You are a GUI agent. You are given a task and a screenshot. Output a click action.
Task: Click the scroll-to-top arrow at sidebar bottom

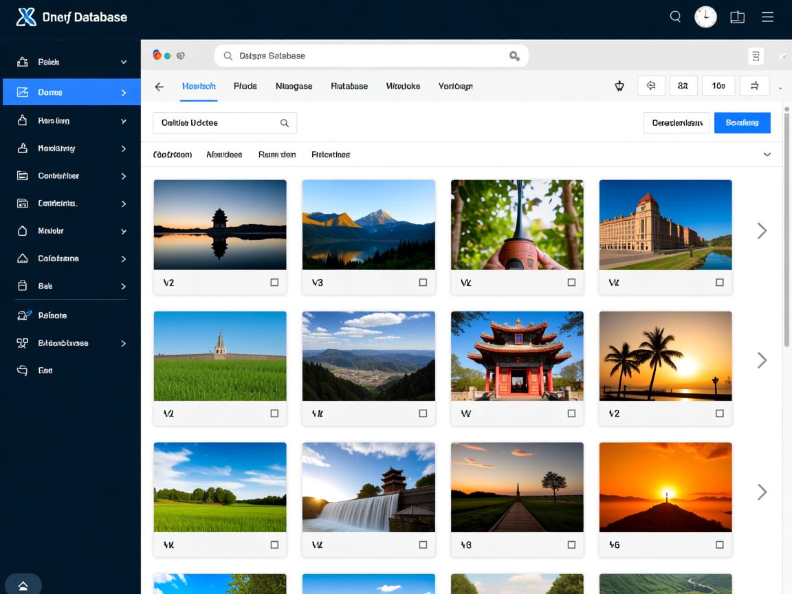(23, 585)
